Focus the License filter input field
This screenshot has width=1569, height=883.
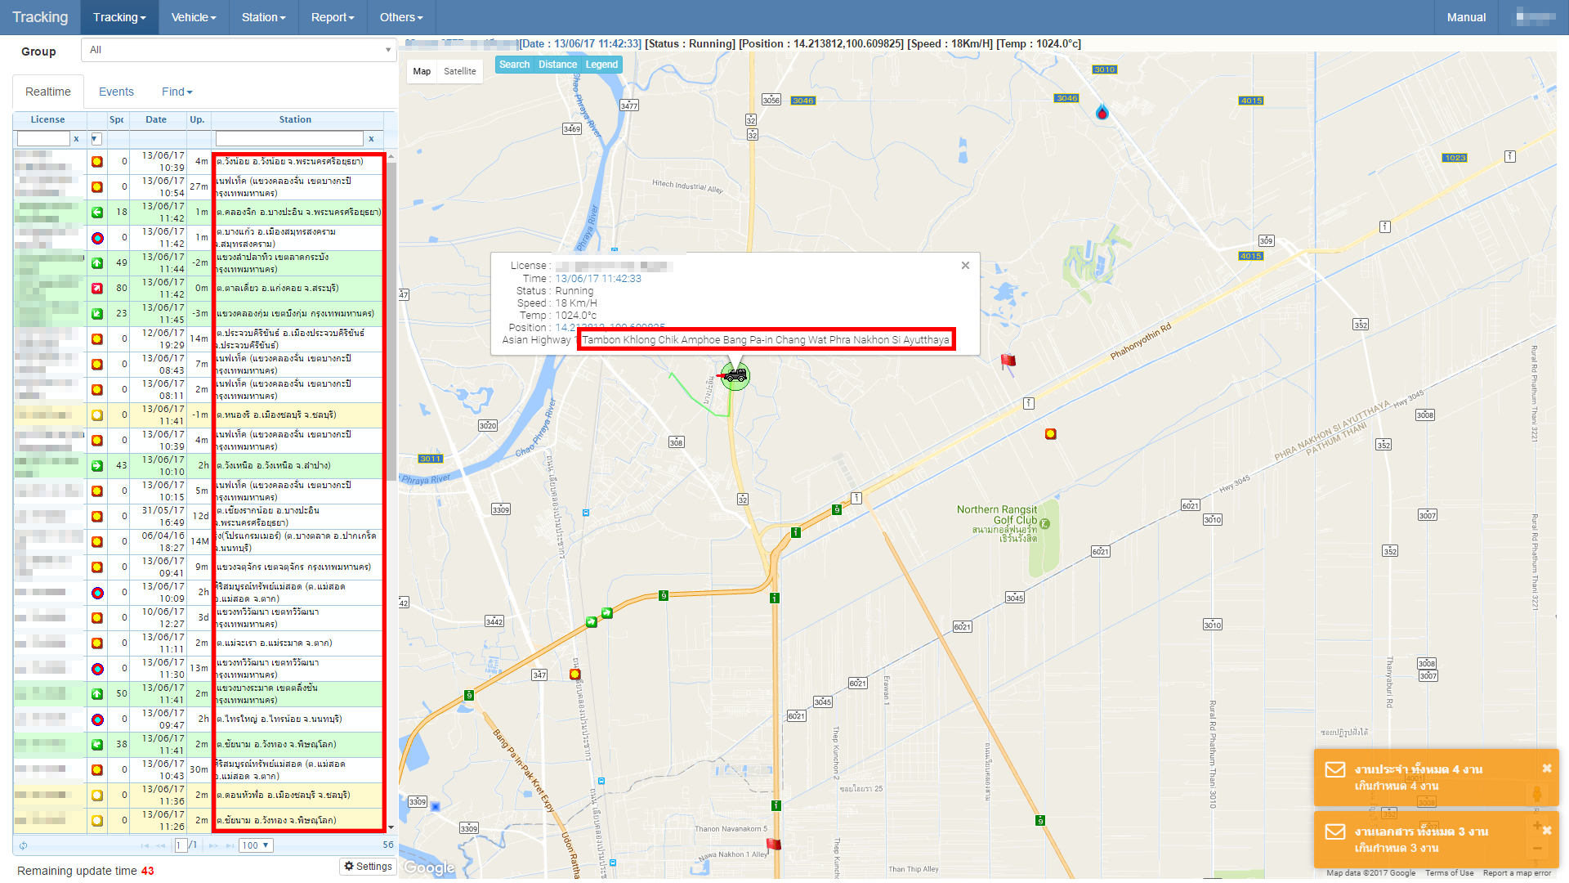coord(43,139)
